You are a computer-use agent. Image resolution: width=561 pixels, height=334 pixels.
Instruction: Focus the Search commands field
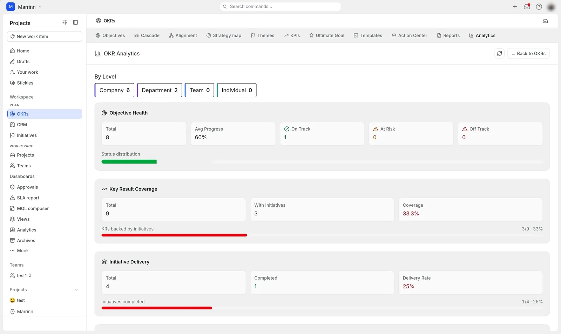pos(280,7)
